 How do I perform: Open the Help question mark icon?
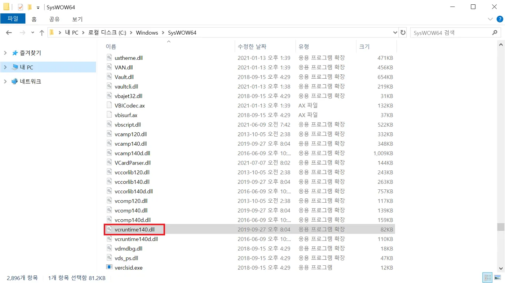(x=499, y=19)
